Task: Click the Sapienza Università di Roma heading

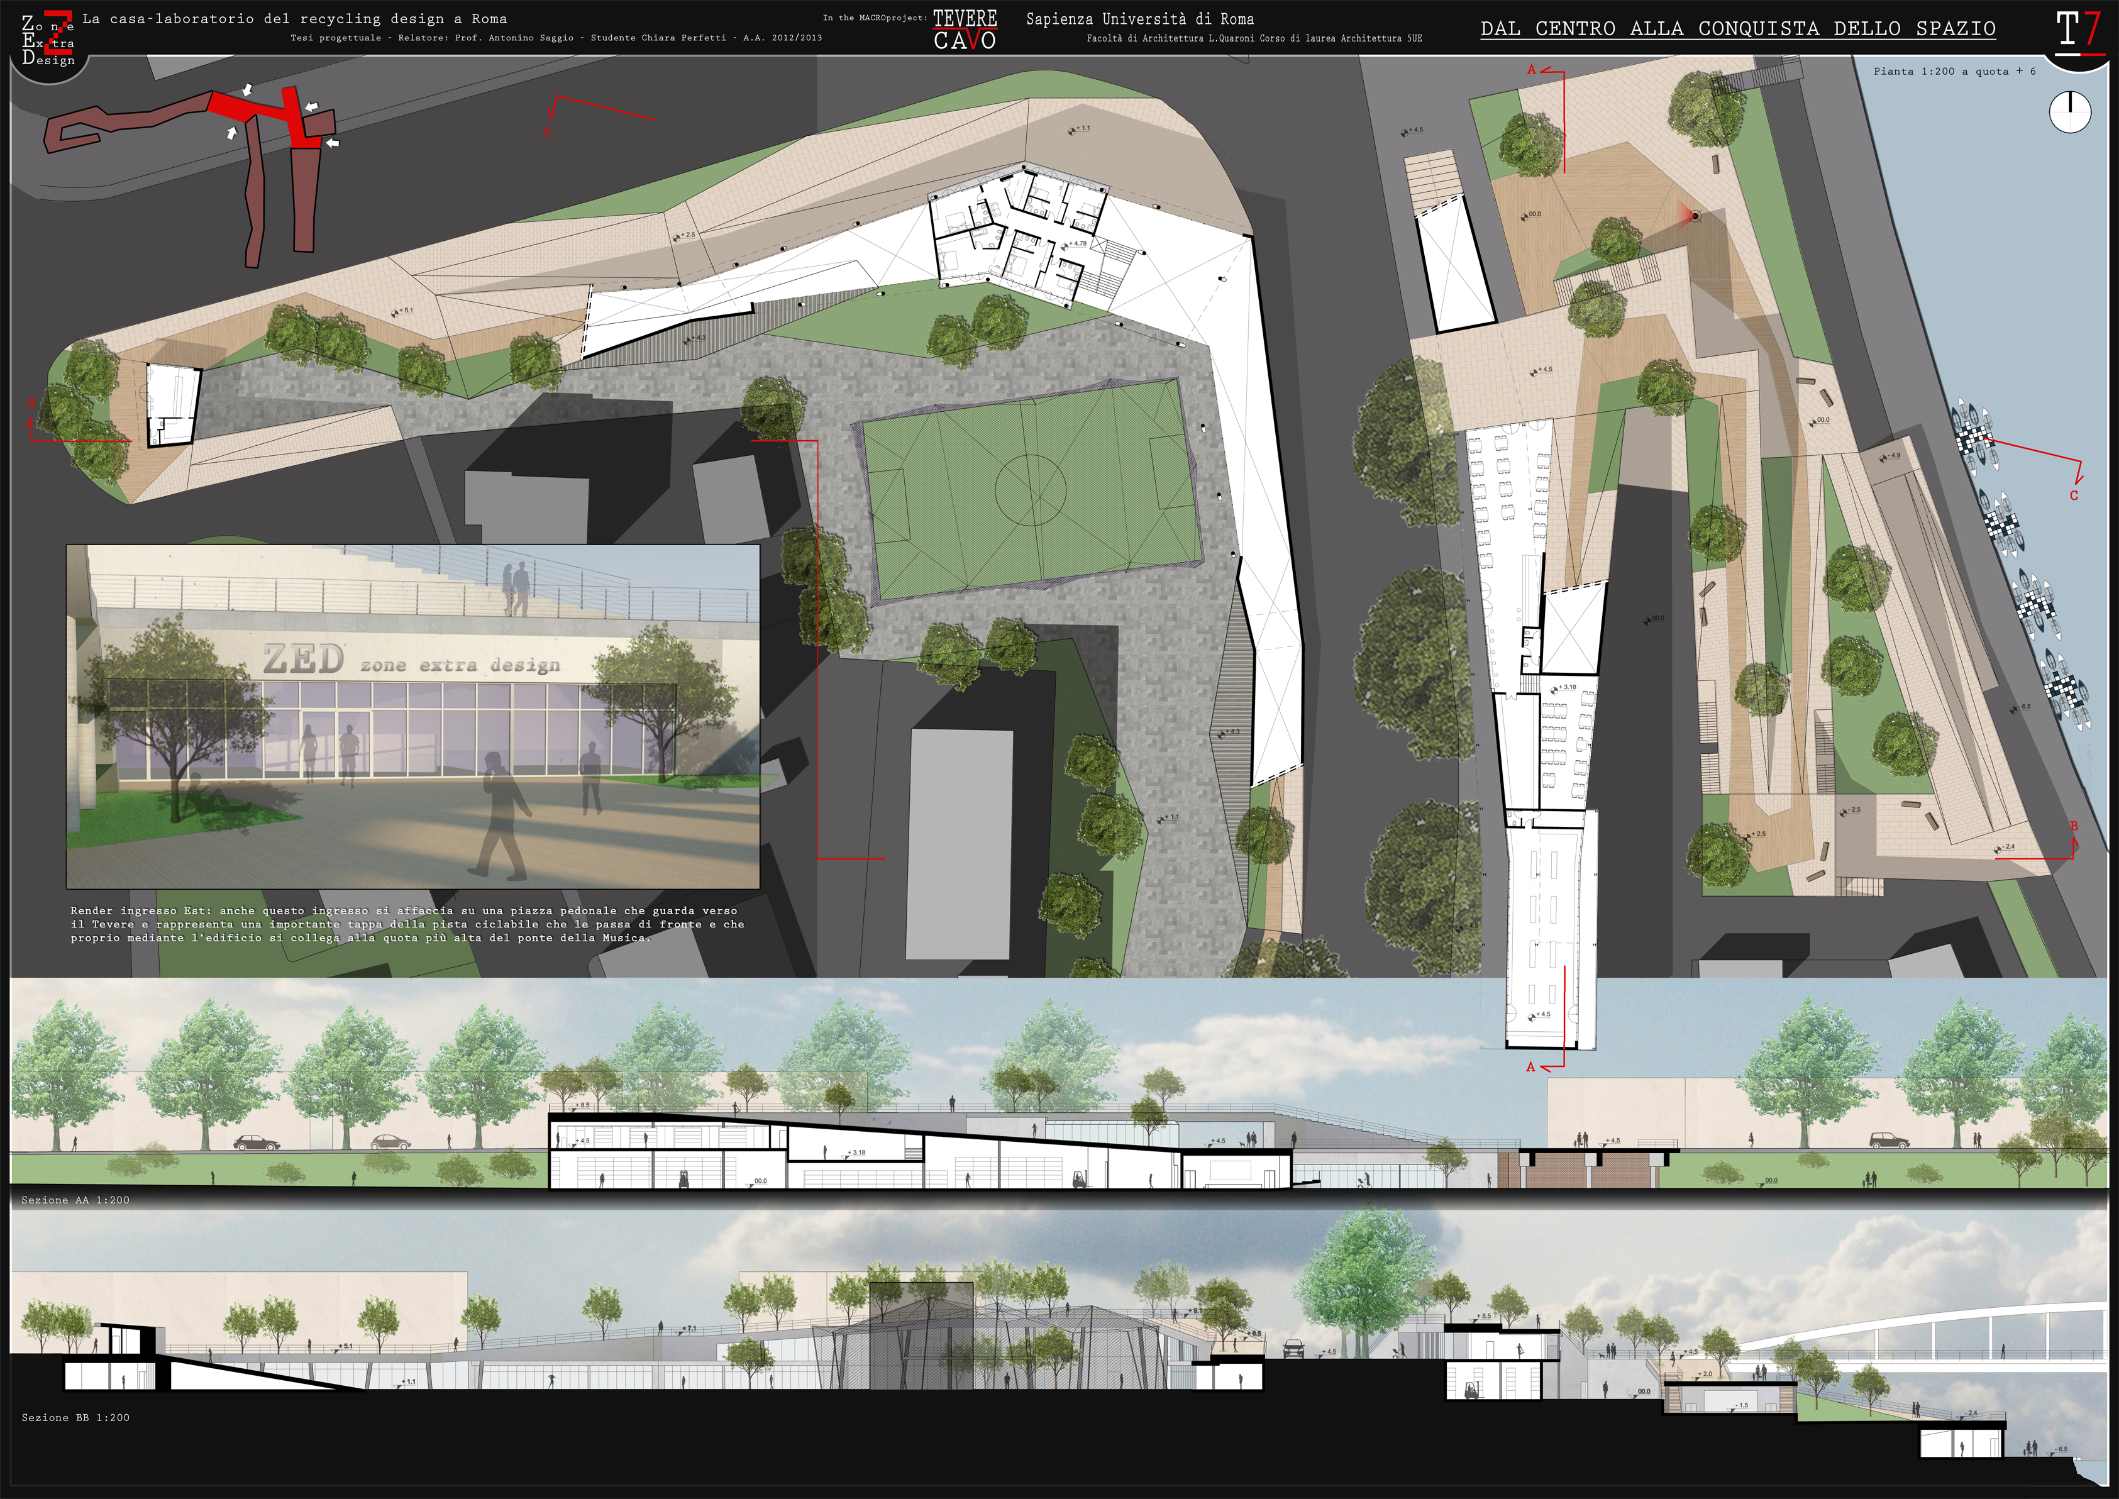Action: coord(1140,18)
